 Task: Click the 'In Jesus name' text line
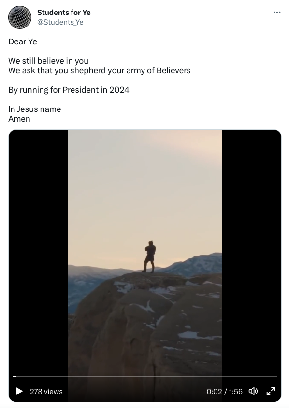click(35, 109)
